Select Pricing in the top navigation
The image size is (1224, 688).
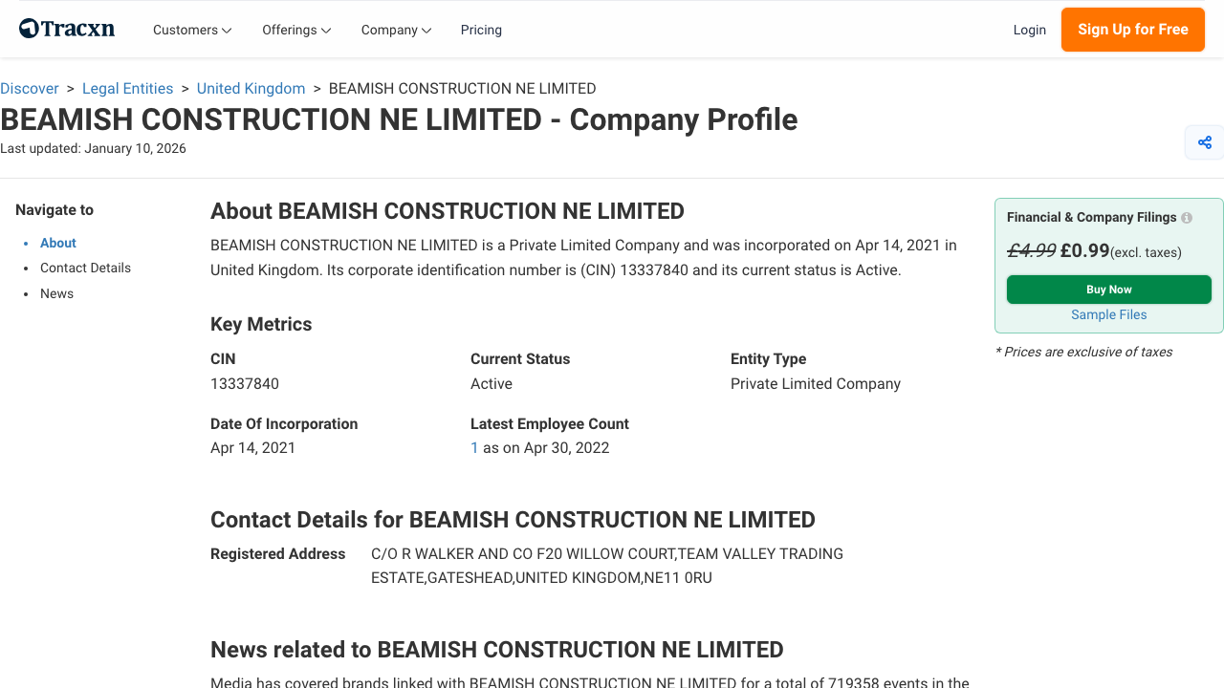click(x=481, y=30)
